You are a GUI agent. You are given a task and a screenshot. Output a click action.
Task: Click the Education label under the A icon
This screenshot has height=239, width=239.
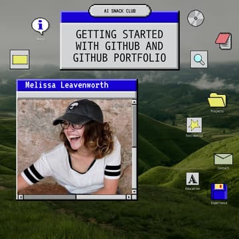click(193, 189)
